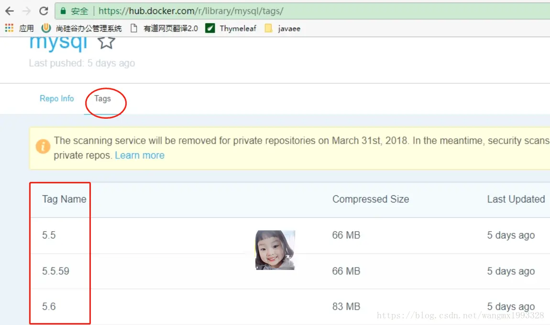Open the javaee bookmarks folder
Viewport: 550px width, 325px height.
tap(282, 28)
